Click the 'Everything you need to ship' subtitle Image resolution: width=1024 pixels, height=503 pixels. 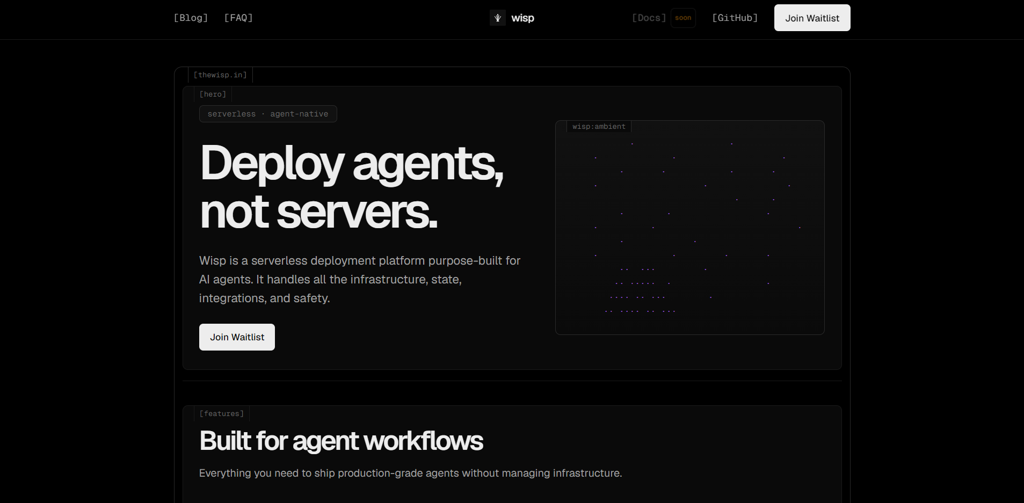pyautogui.click(x=410, y=473)
